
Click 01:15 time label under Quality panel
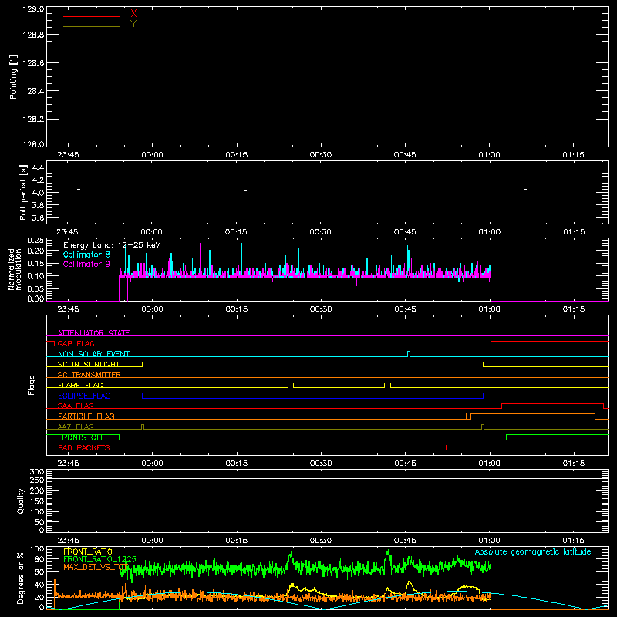[573, 541]
